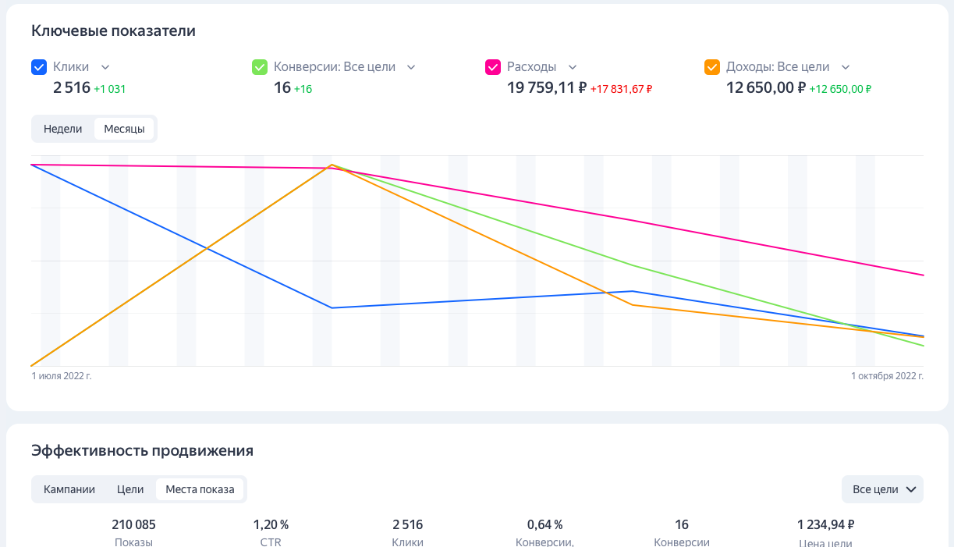Image resolution: width=954 pixels, height=547 pixels.
Task: Open the Расходы metric dropdown arrow
Action: (573, 67)
